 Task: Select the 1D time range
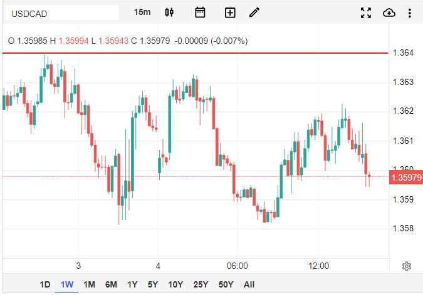point(45,284)
